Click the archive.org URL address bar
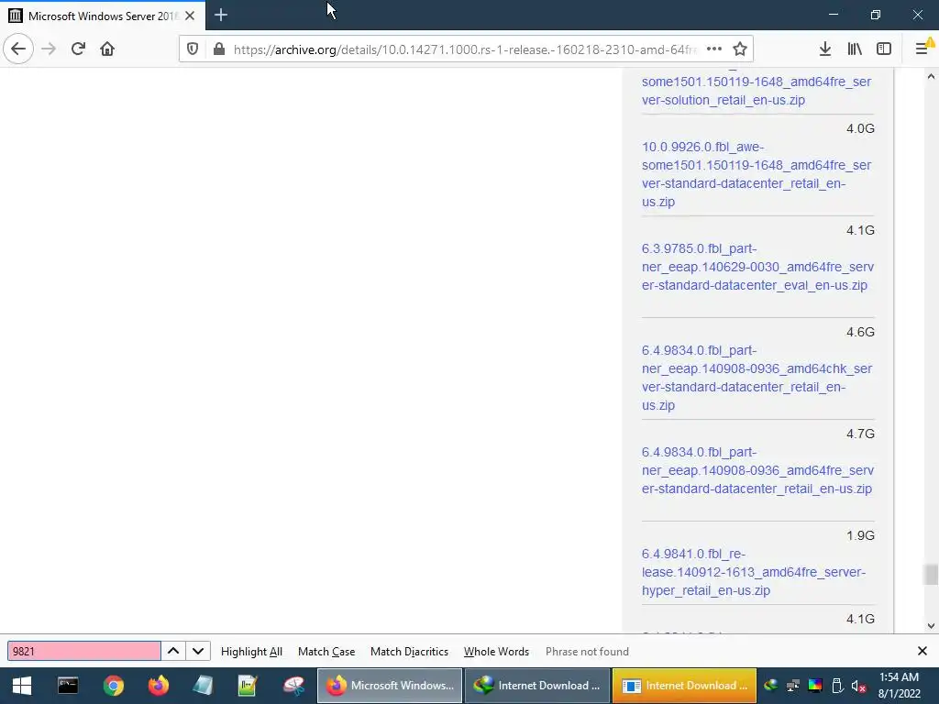939x704 pixels. [464, 49]
